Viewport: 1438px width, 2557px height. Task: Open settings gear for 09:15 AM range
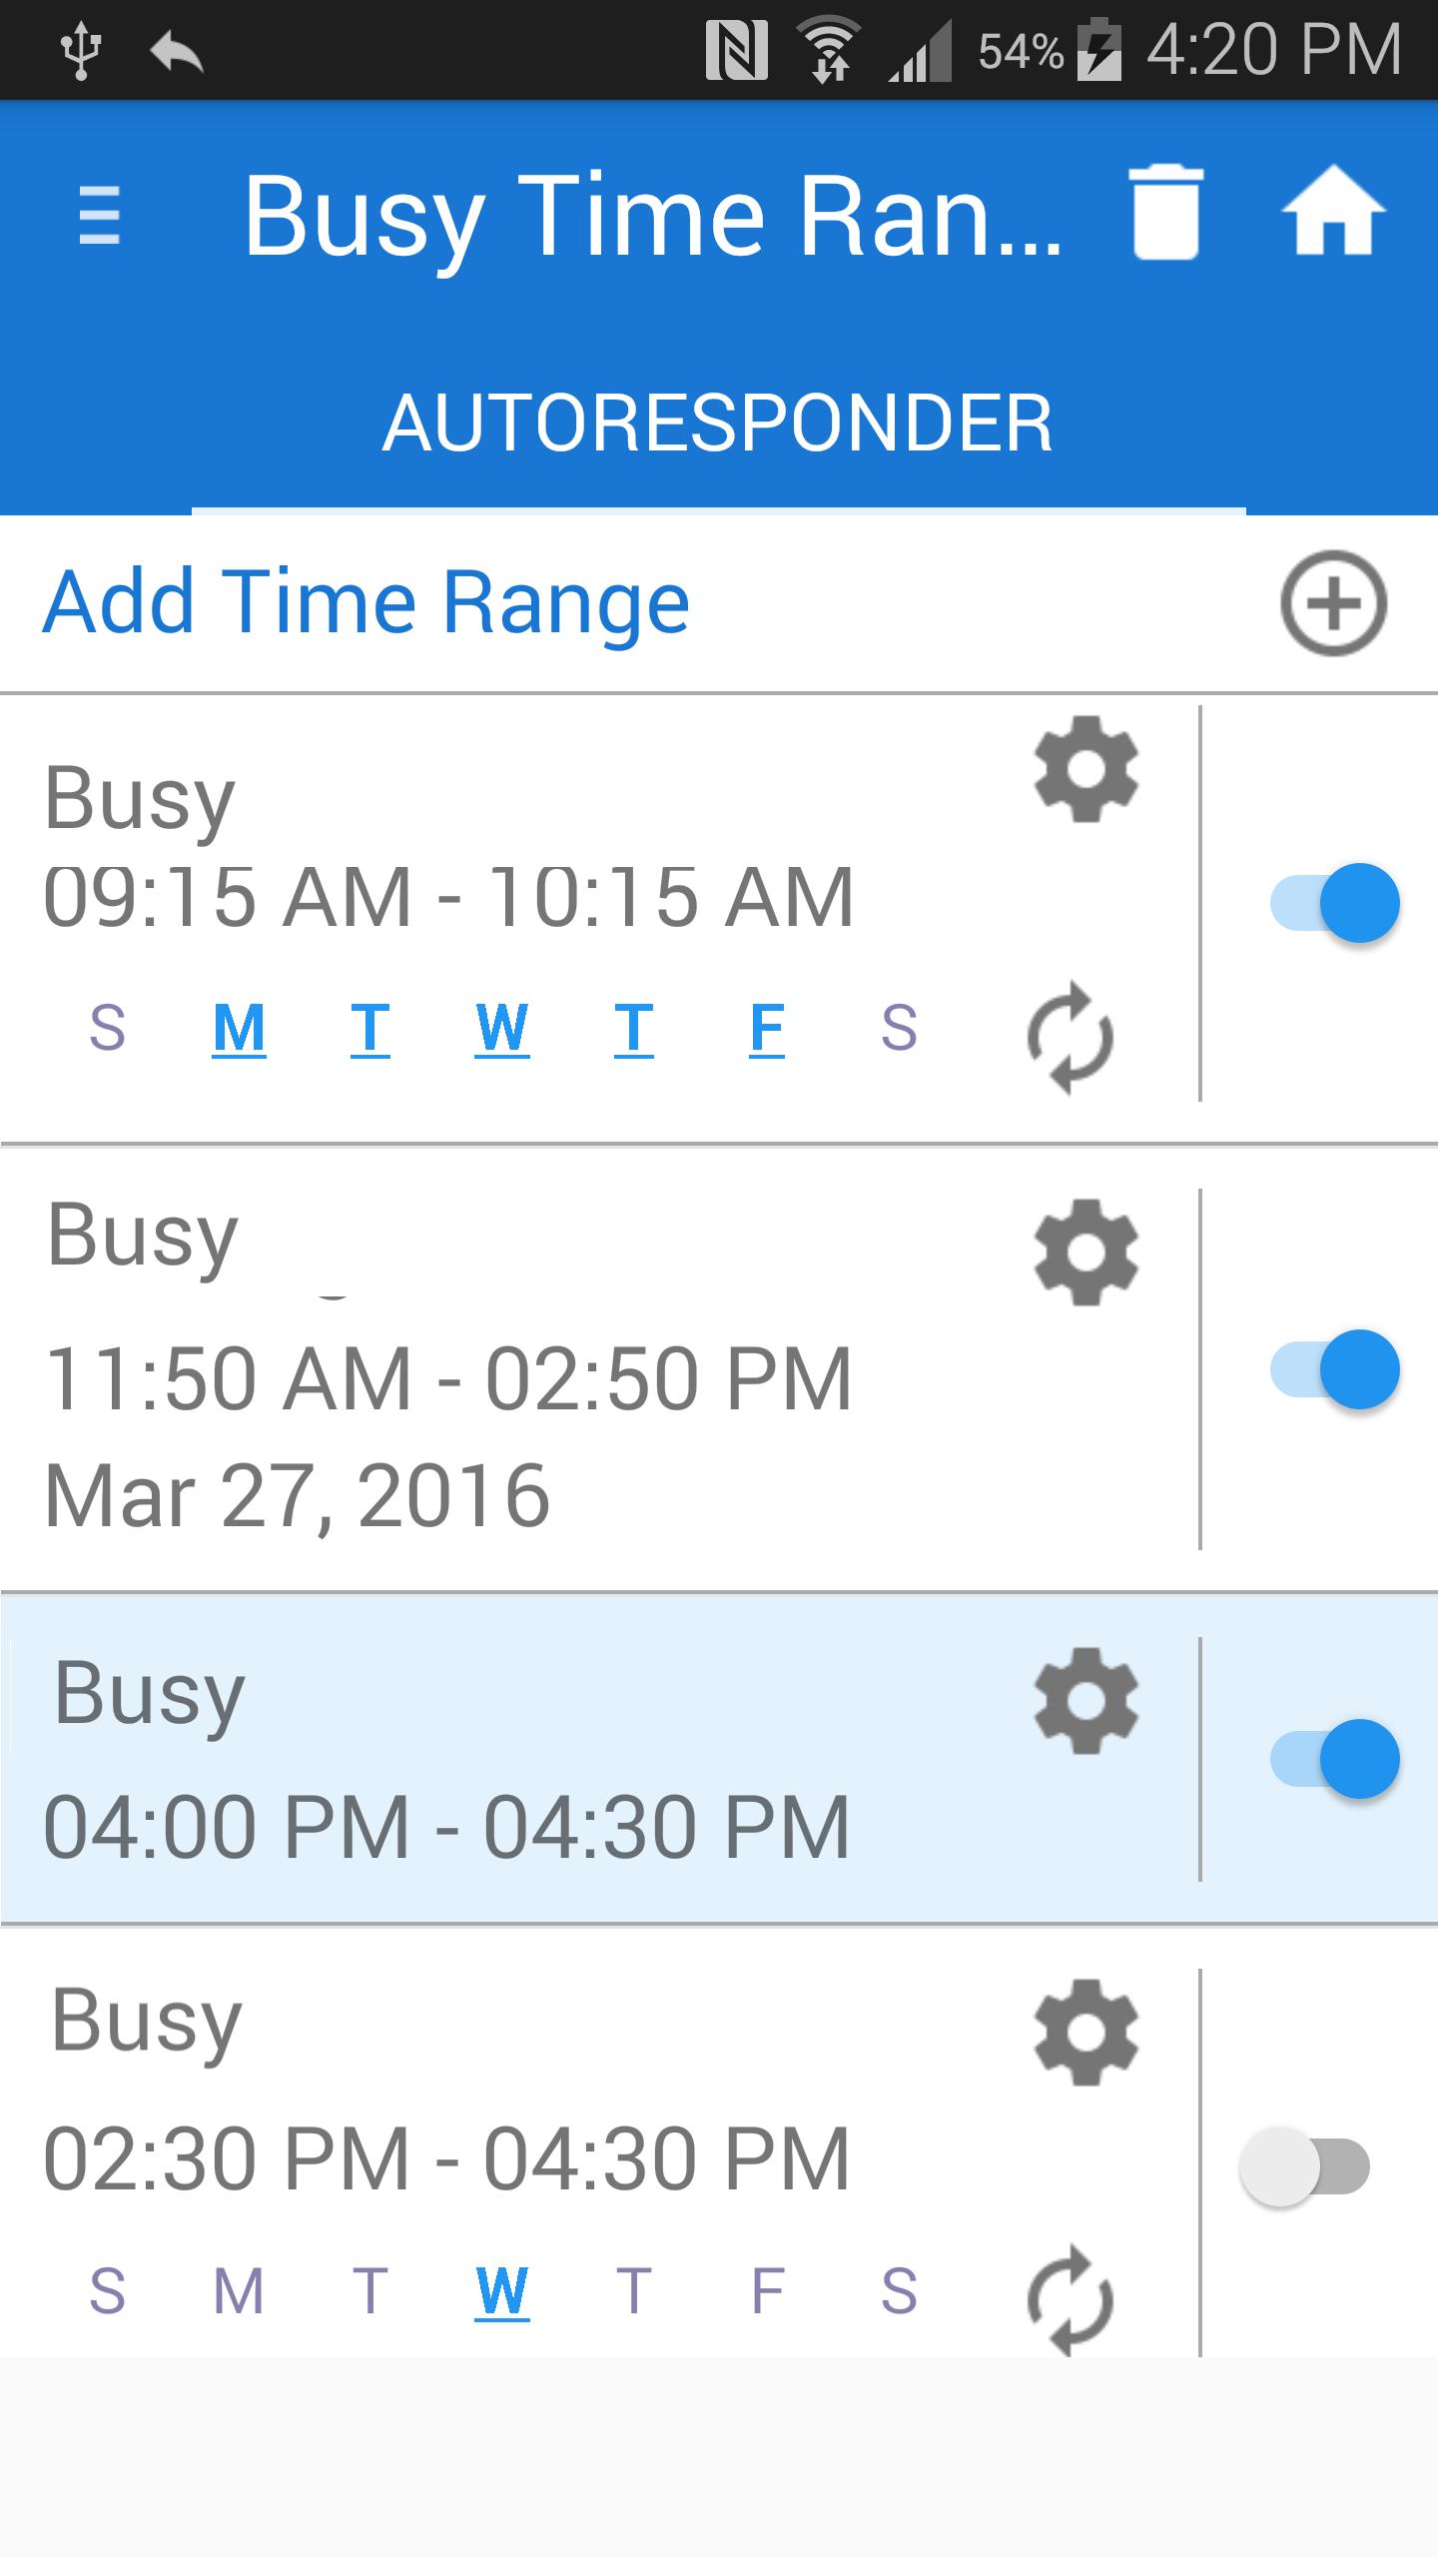click(x=1086, y=769)
